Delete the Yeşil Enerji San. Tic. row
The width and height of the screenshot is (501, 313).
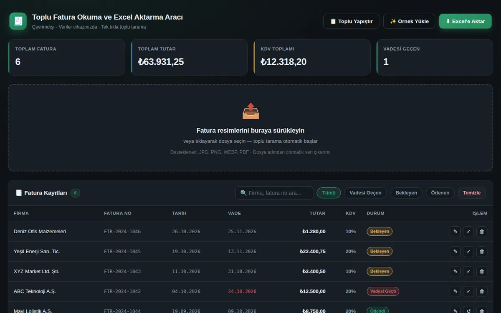pos(482,251)
